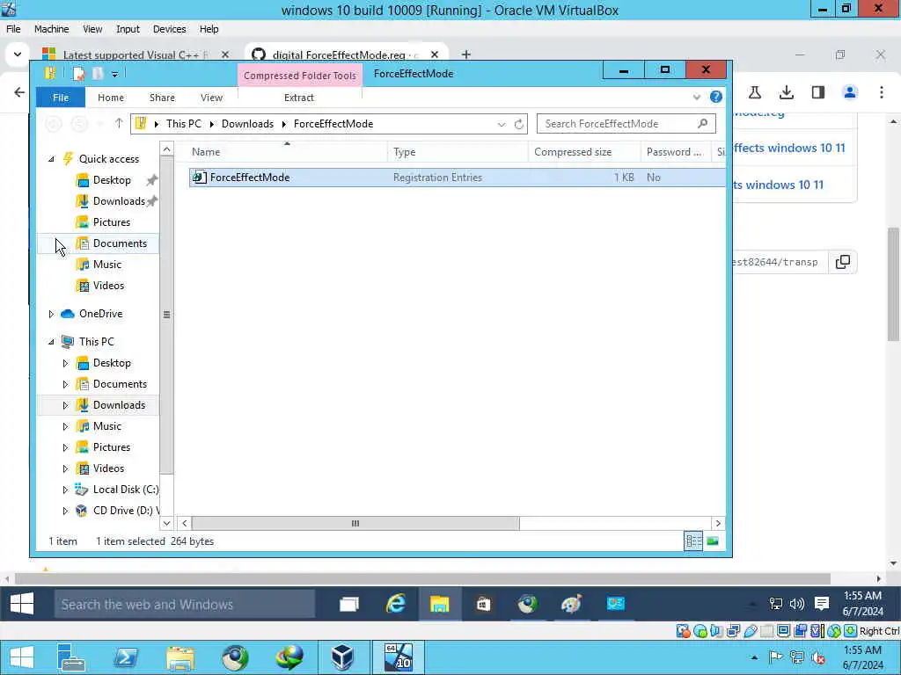Expand Desktop under This PC
This screenshot has width=901, height=675.
[x=65, y=363]
